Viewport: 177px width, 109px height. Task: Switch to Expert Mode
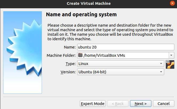click(x=93, y=104)
